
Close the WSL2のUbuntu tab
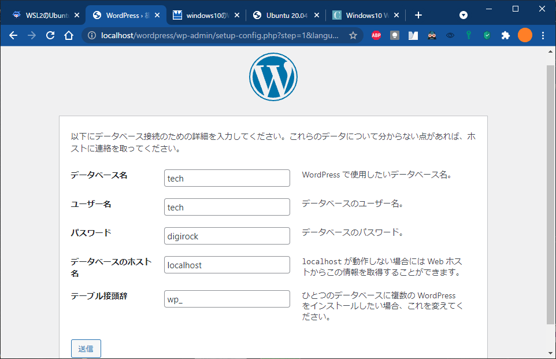click(77, 15)
